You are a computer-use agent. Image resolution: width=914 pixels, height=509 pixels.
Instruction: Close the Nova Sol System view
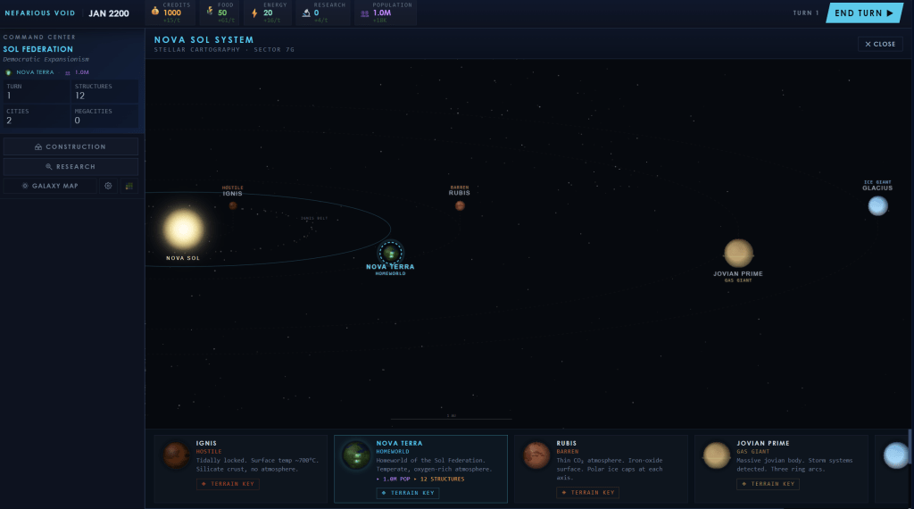(880, 44)
